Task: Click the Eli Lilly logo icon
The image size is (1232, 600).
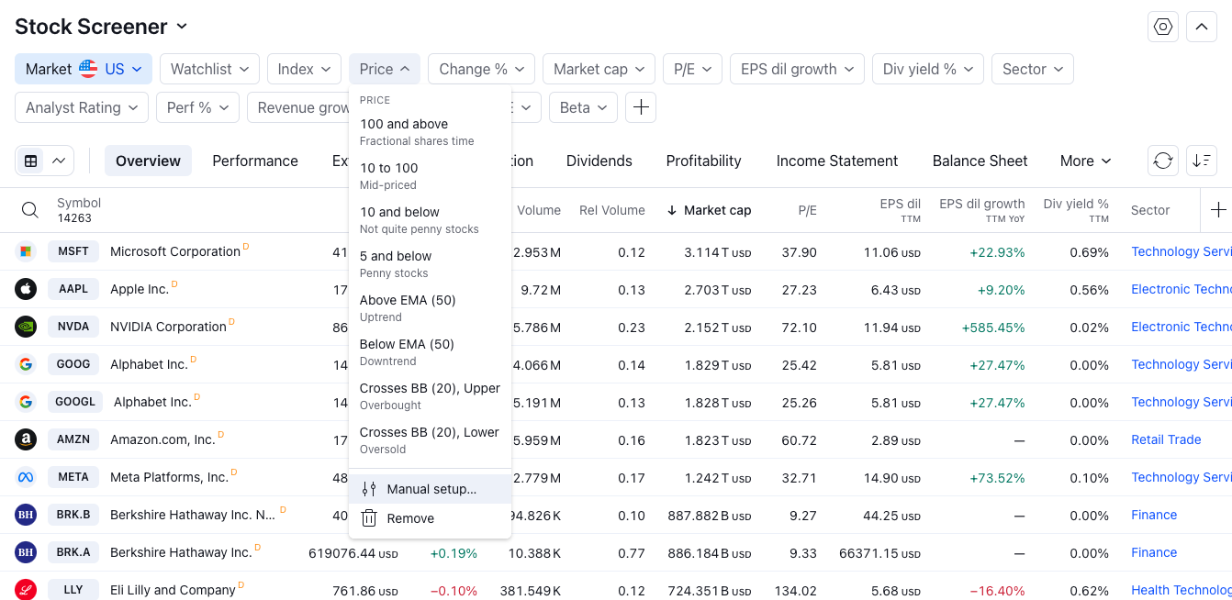Action: (26, 590)
